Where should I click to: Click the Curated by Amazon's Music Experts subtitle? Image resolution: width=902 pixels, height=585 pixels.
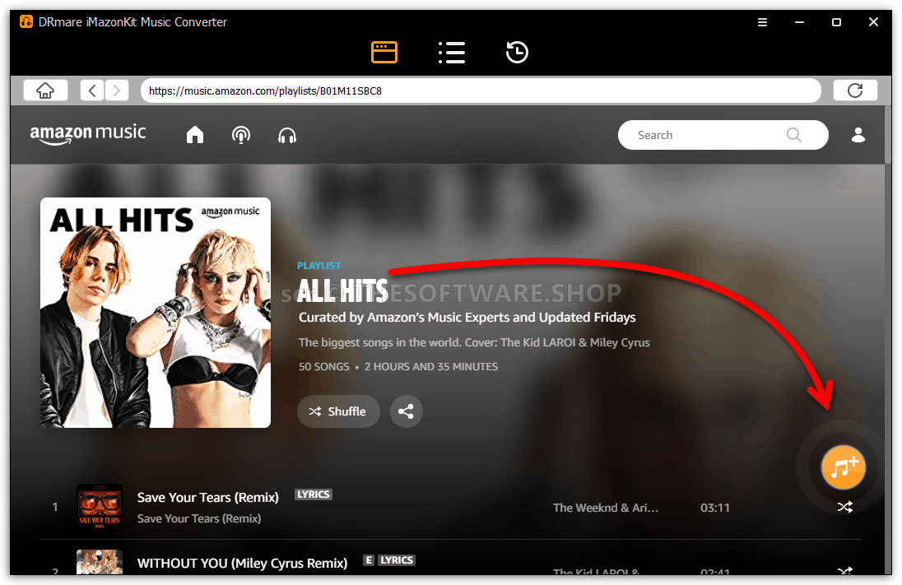[467, 318]
